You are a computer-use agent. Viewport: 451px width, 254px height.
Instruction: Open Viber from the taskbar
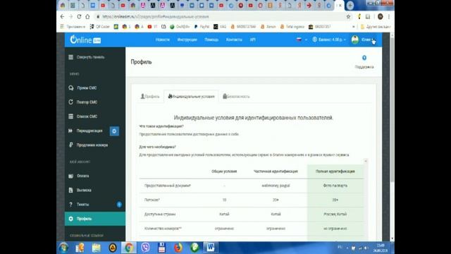tap(145, 248)
